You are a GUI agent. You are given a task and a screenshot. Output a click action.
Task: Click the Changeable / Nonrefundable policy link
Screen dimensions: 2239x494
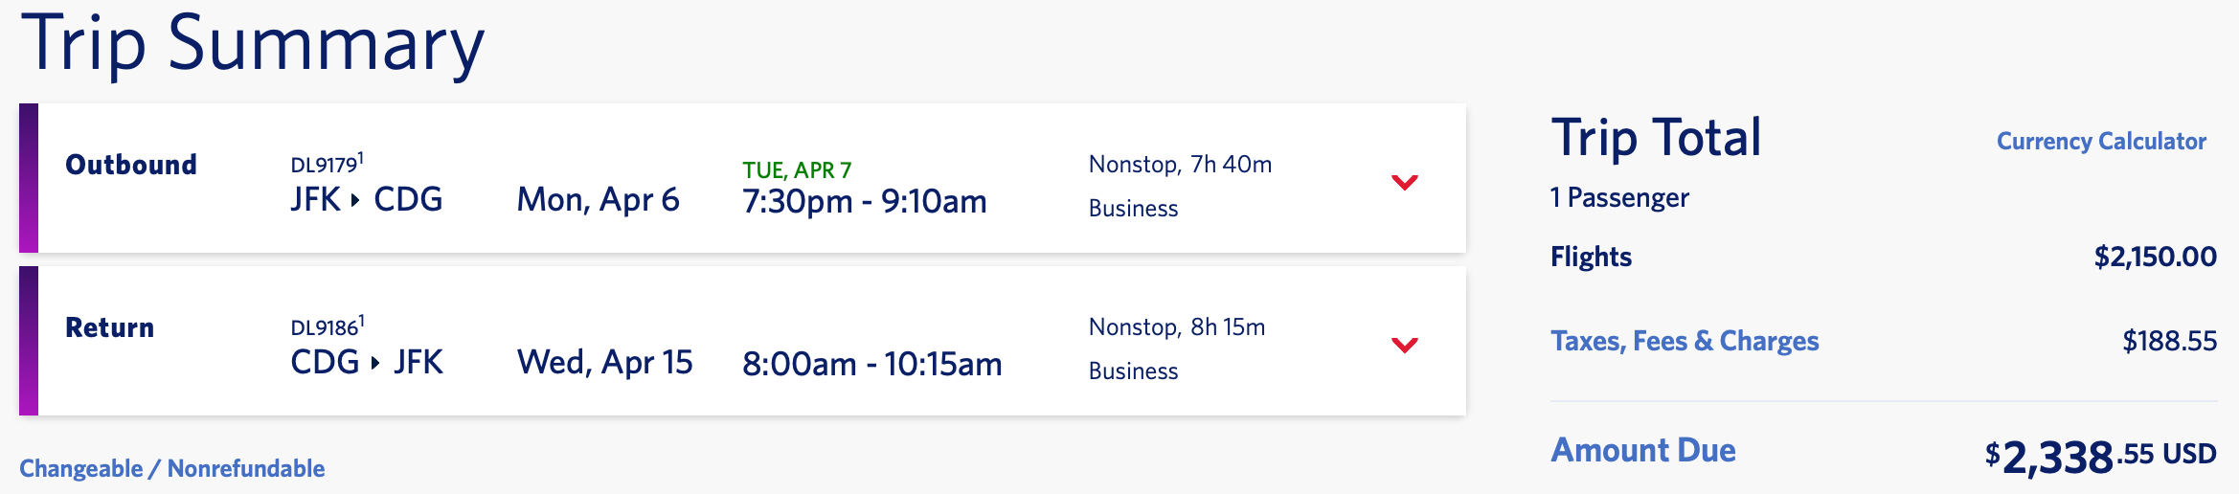[x=172, y=468]
